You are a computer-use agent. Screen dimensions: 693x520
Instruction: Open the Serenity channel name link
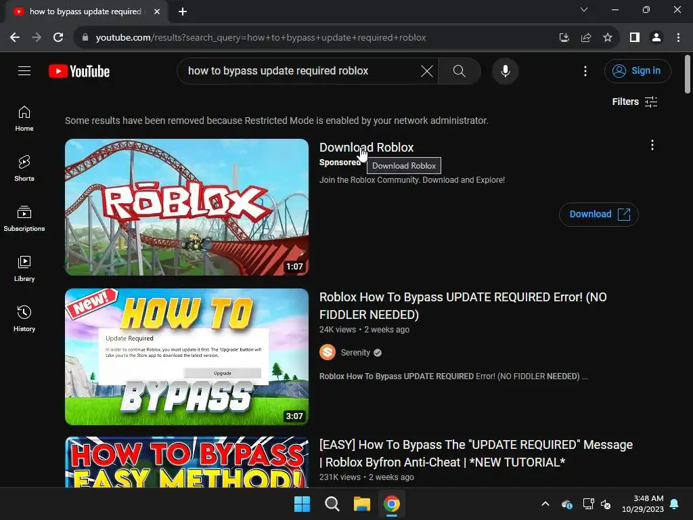coord(355,352)
